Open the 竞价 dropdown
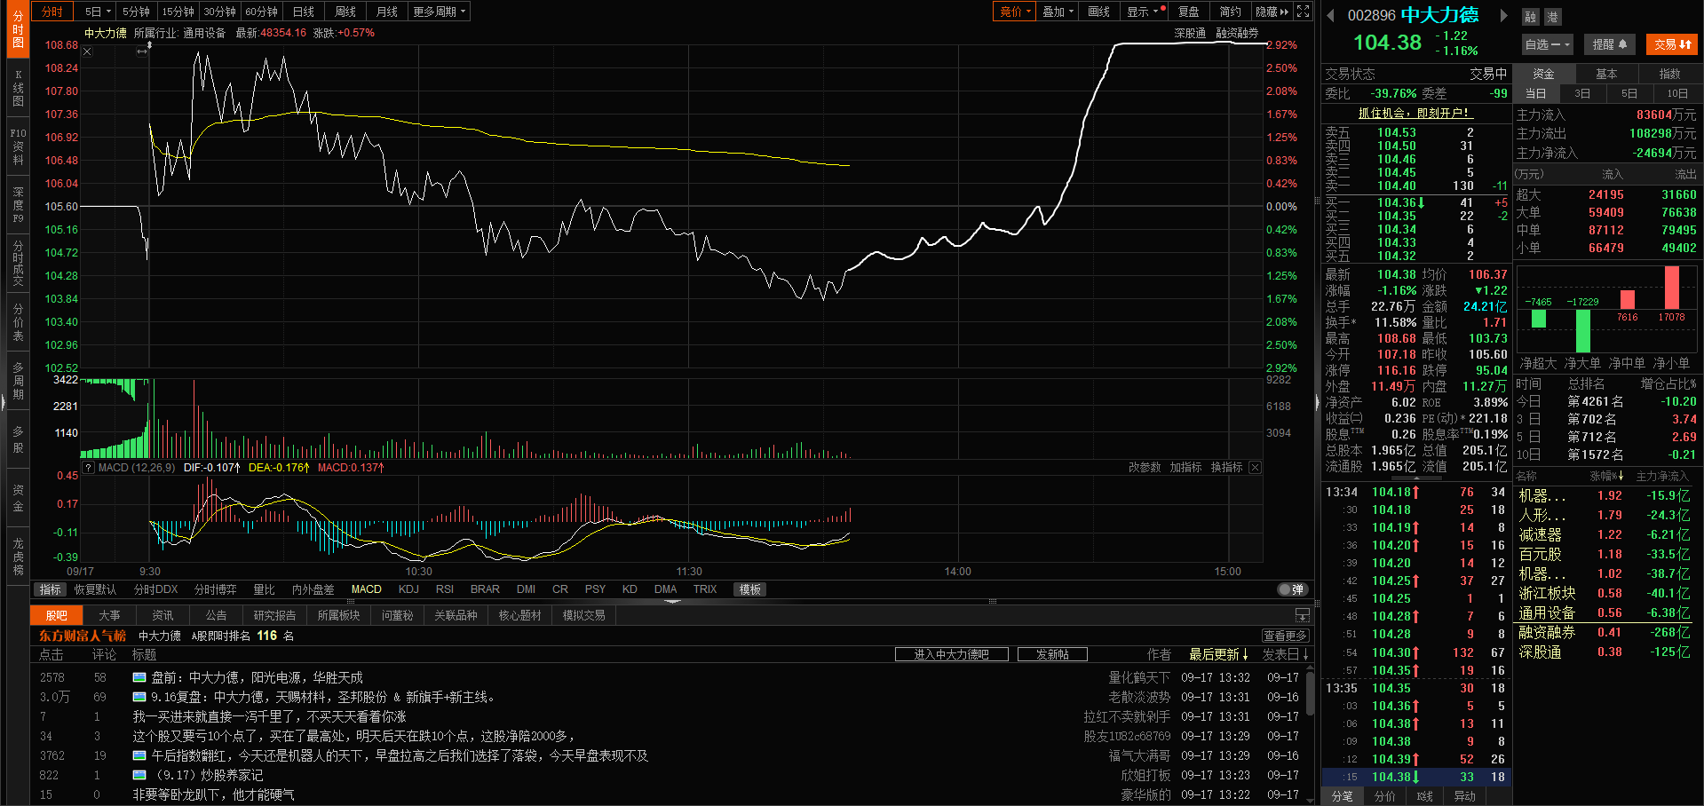1704x806 pixels. (x=1015, y=12)
